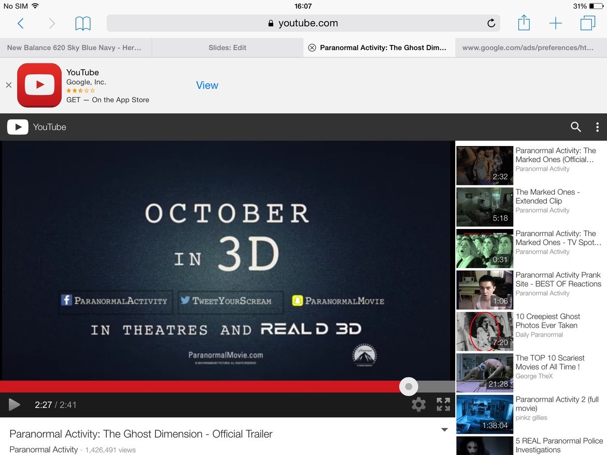Add a new tab with plus icon

pyautogui.click(x=555, y=23)
